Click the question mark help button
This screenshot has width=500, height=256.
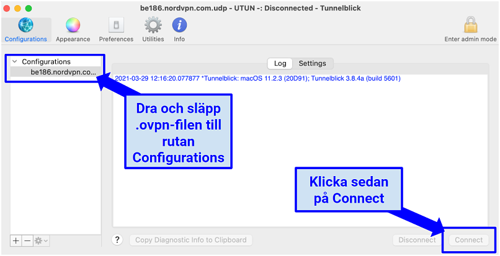coord(117,240)
